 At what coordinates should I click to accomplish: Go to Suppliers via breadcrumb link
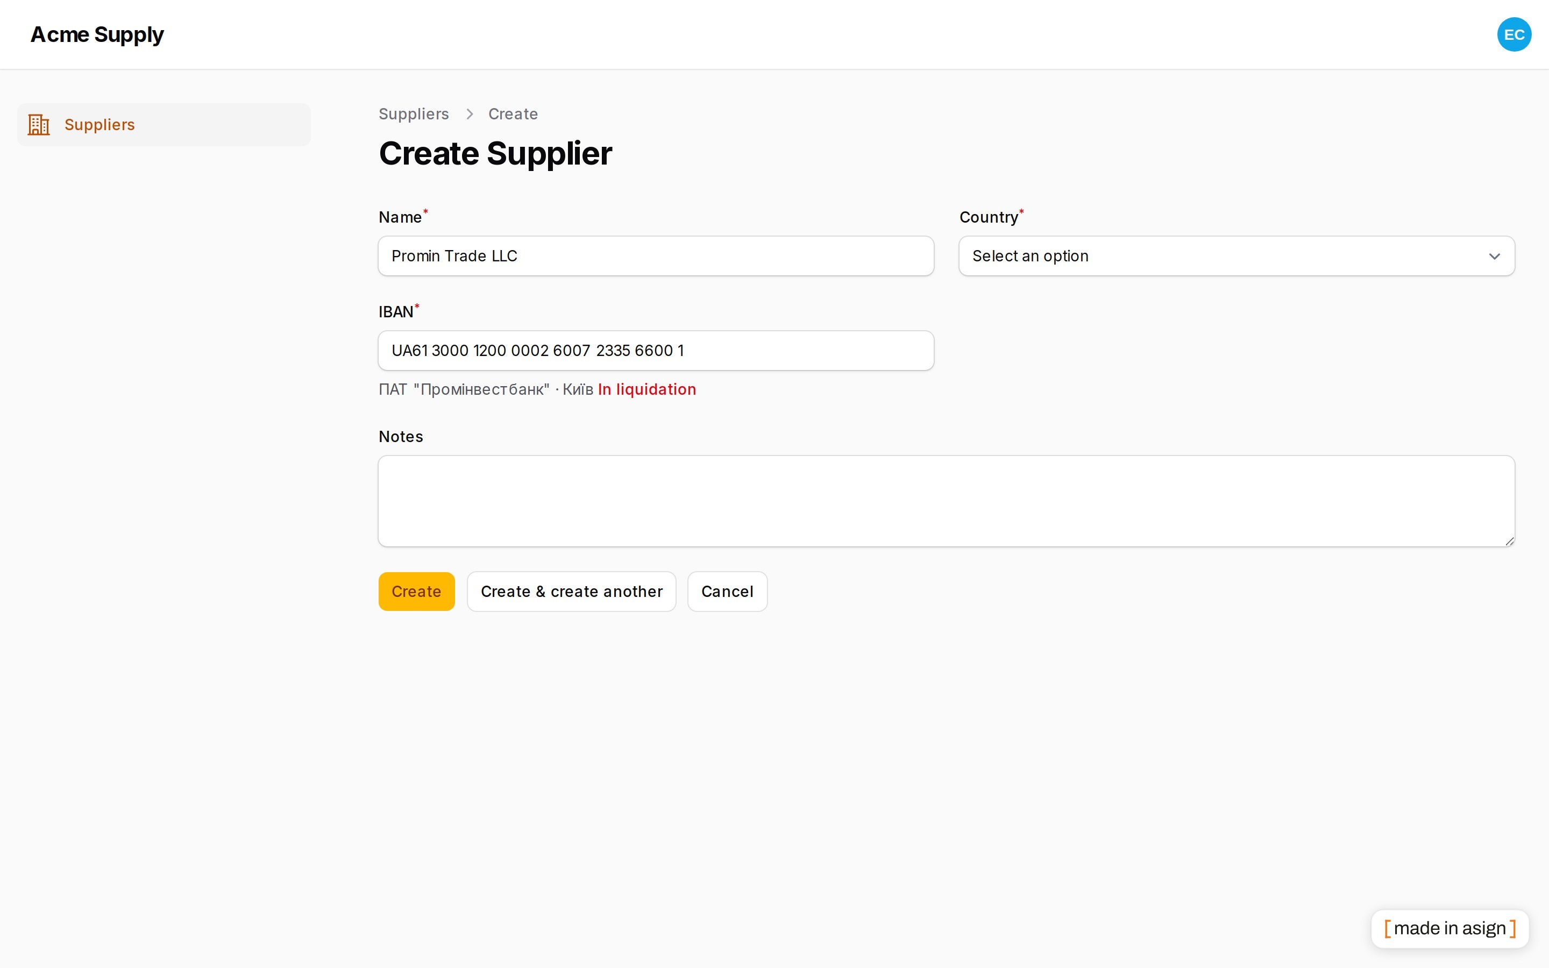(x=414, y=114)
